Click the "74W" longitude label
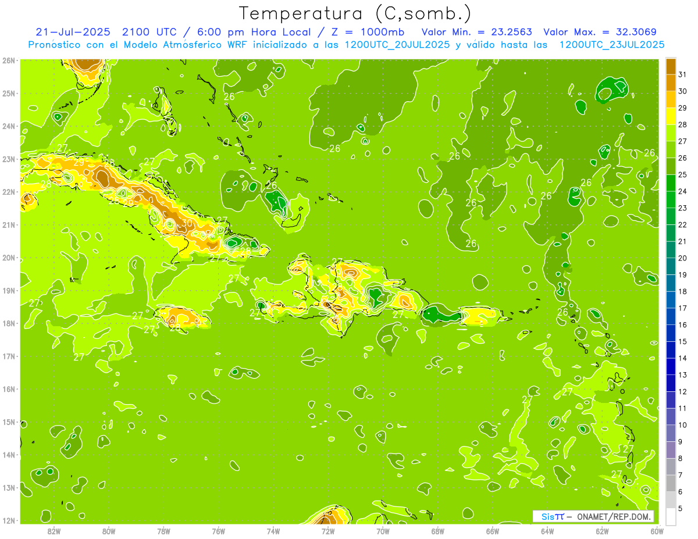 click(273, 530)
